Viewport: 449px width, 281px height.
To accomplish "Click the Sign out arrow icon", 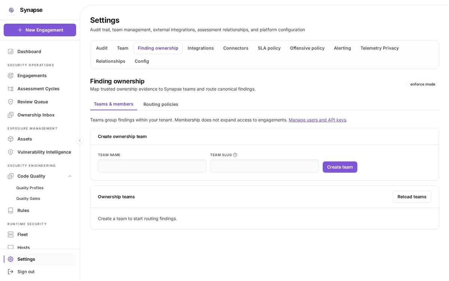I will pyautogui.click(x=10, y=271).
